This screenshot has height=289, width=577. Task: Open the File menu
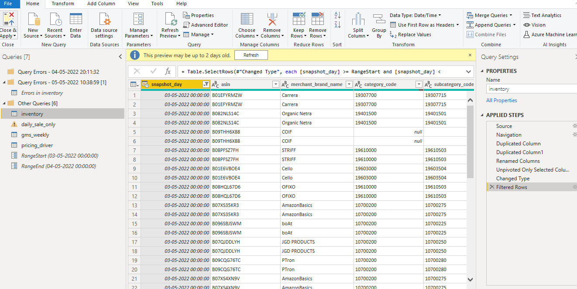[8, 3]
